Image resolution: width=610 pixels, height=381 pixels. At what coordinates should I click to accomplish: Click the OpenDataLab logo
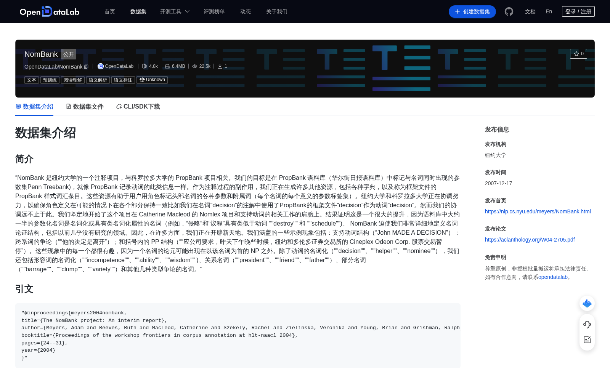click(x=50, y=11)
